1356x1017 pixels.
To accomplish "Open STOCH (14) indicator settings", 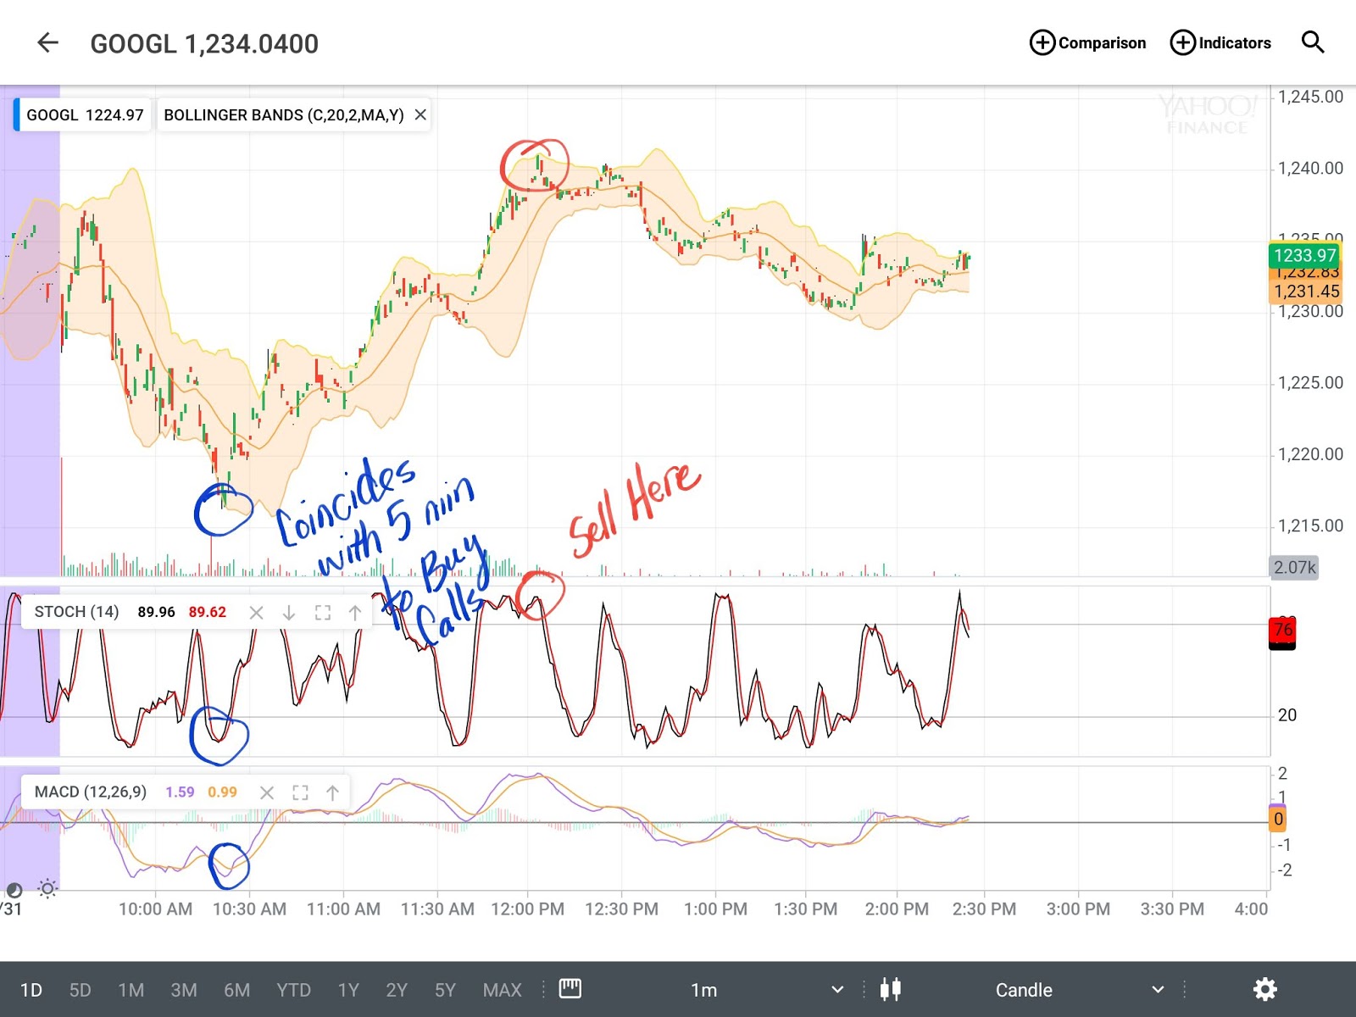I will click(x=76, y=612).
